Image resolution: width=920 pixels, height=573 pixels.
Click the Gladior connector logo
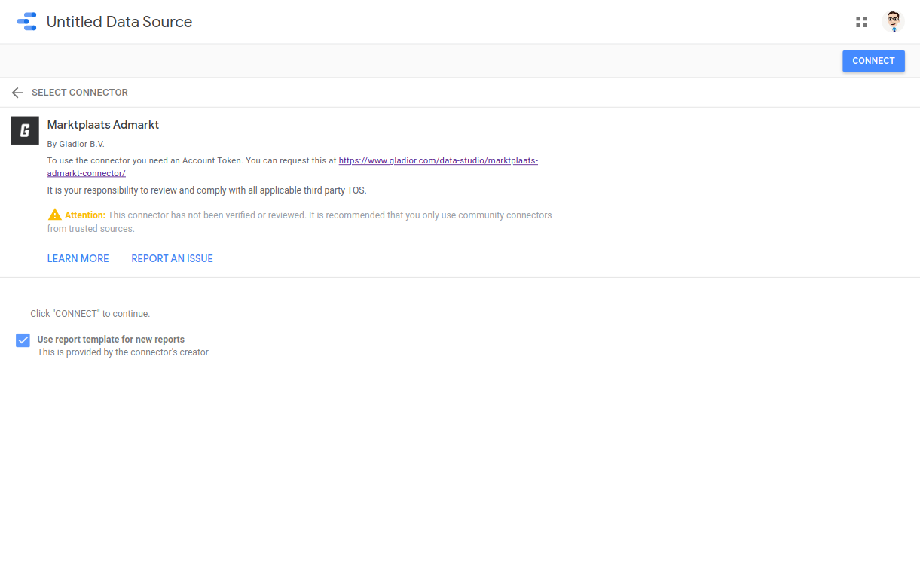coord(25,130)
